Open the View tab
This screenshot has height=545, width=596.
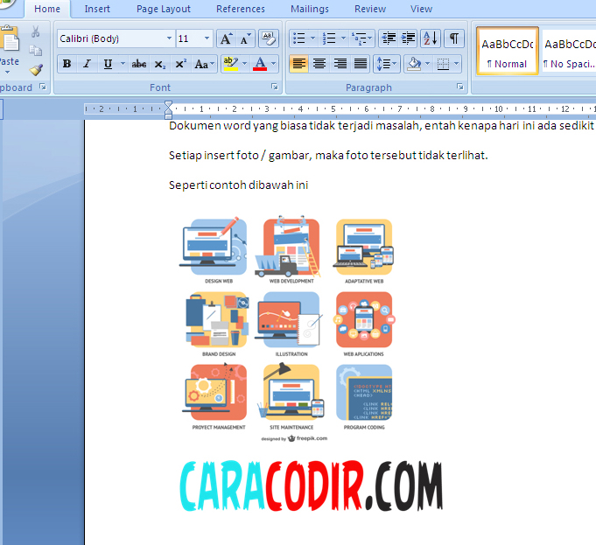(421, 9)
